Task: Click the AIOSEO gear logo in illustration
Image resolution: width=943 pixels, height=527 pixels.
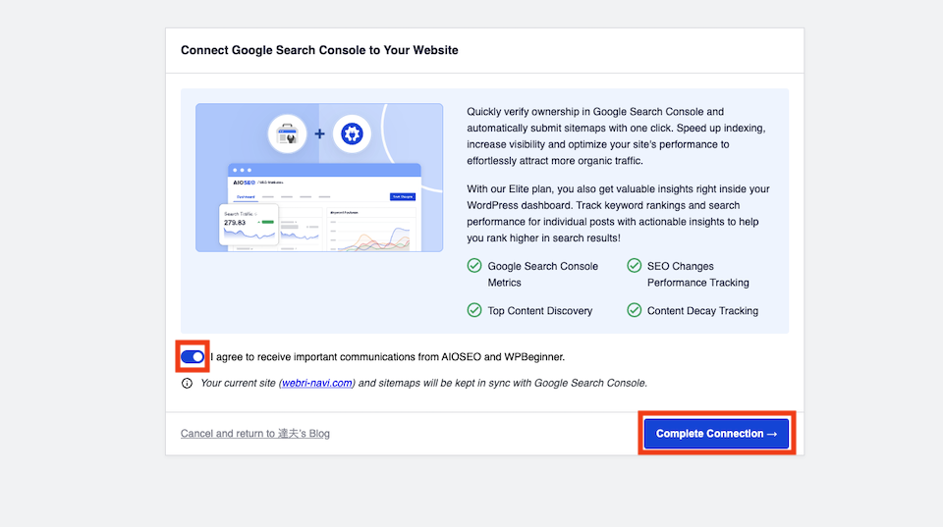Action: (352, 133)
